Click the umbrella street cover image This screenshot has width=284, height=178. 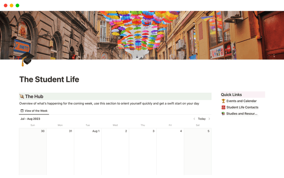click(x=142, y=35)
